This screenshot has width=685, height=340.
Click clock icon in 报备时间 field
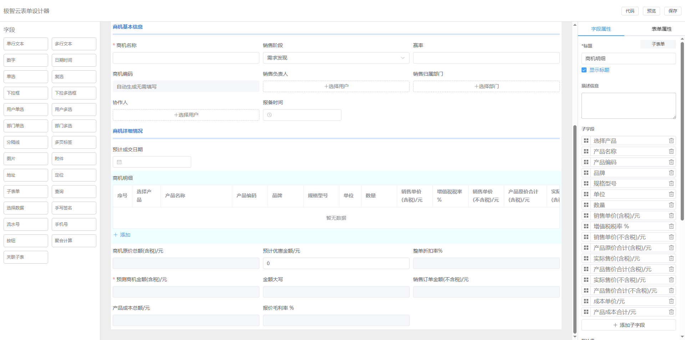click(x=269, y=115)
